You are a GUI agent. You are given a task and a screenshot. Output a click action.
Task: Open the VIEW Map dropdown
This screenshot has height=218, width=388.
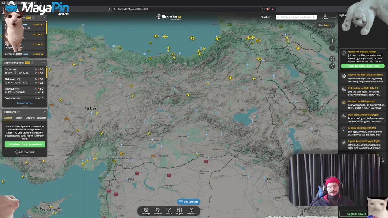click(x=325, y=25)
